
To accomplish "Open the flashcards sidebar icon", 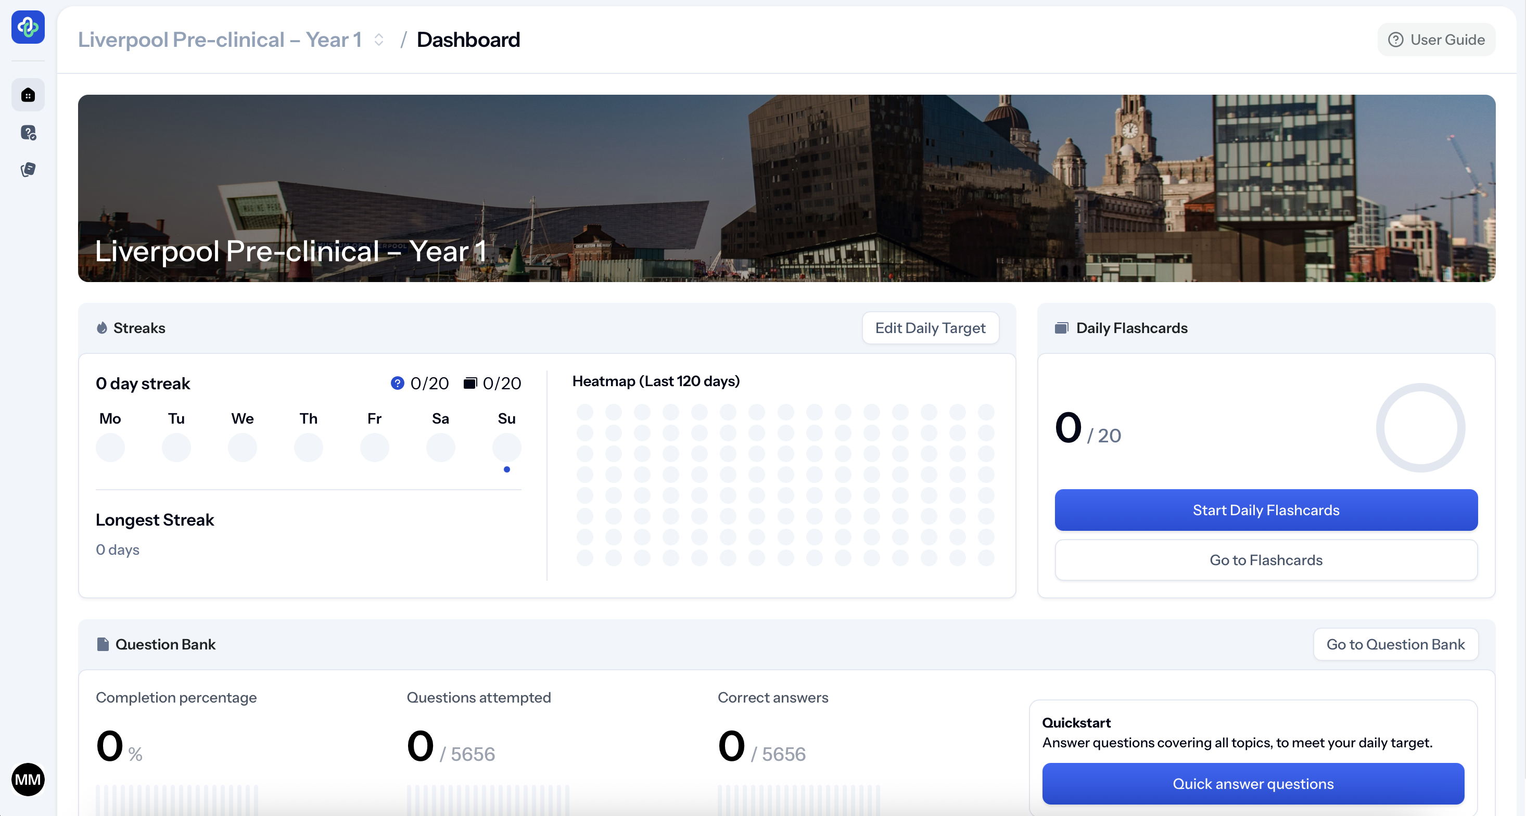I will click(28, 170).
